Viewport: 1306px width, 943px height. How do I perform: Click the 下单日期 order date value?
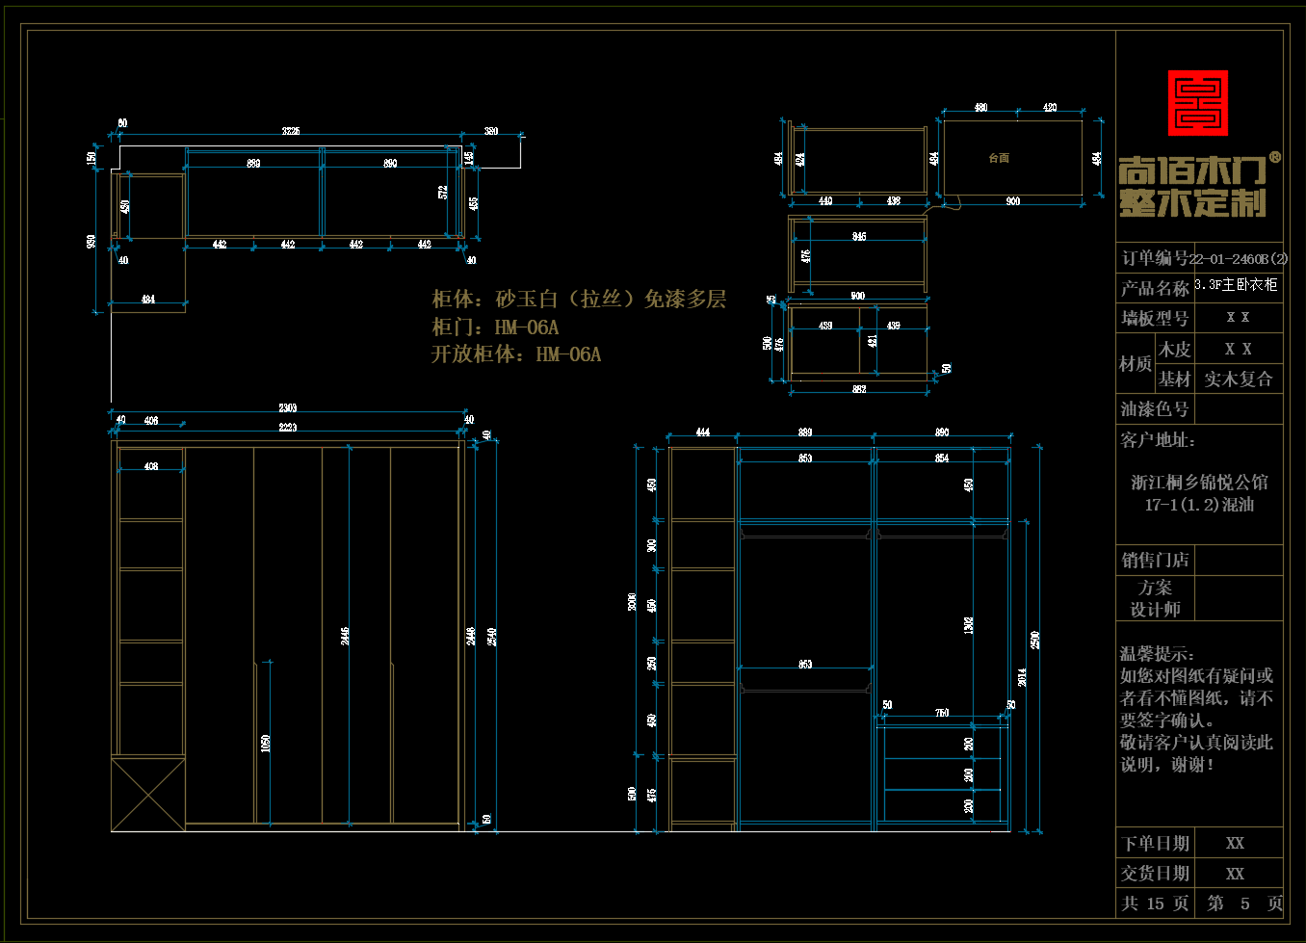click(x=1236, y=844)
